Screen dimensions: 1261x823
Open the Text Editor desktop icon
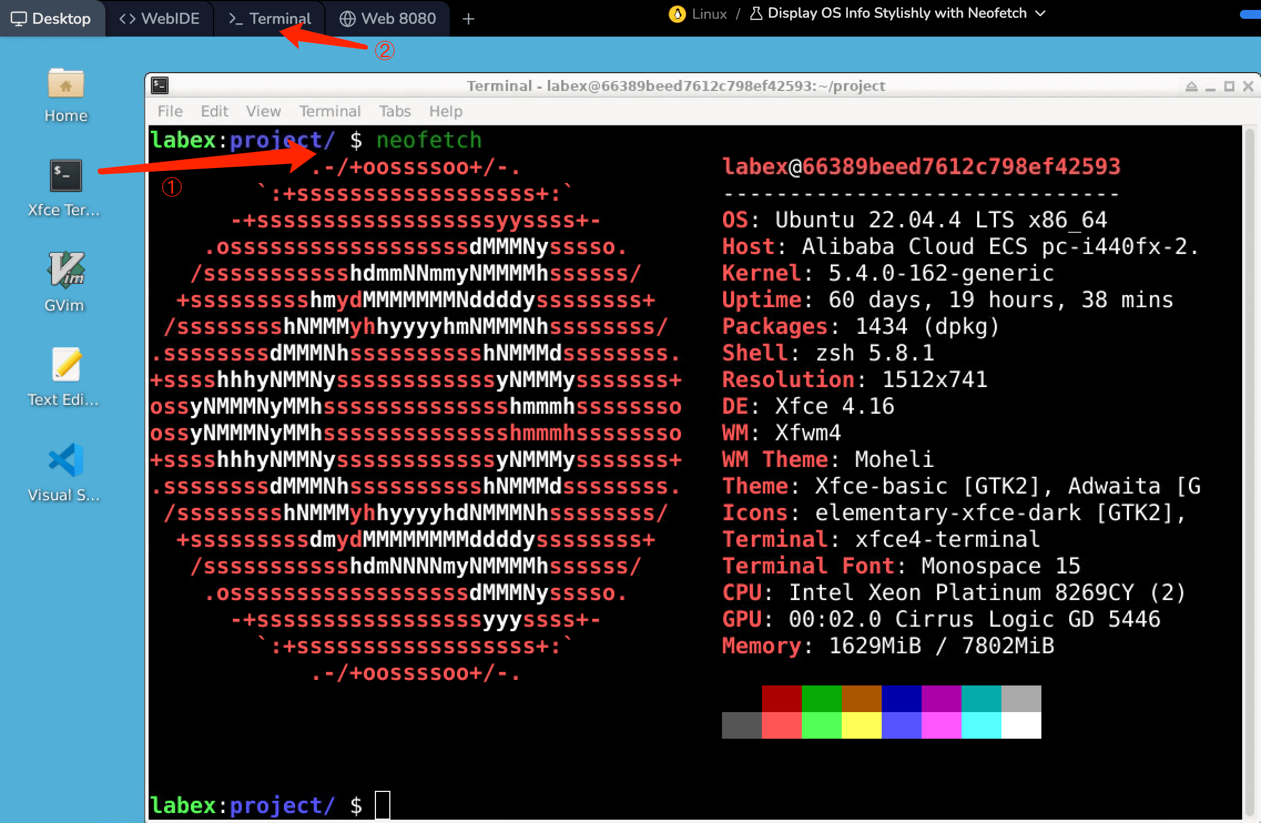click(65, 377)
